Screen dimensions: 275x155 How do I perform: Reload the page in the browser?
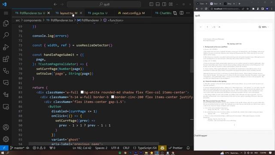pyautogui.click(x=206, y=9)
